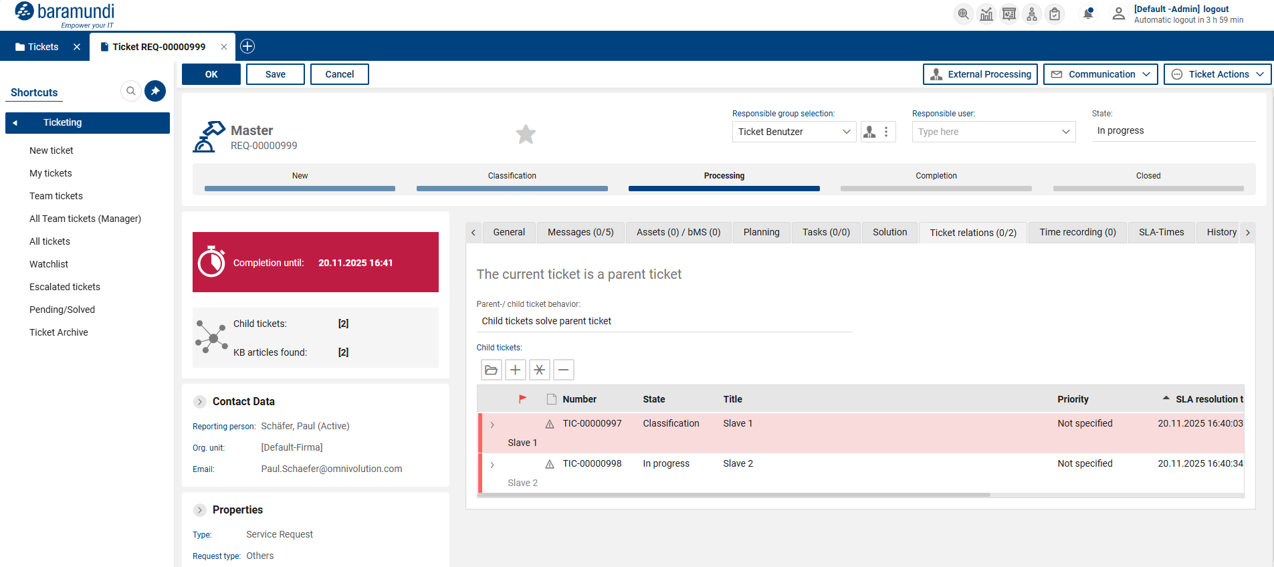Click the global search magnifier icon in header

tap(963, 14)
